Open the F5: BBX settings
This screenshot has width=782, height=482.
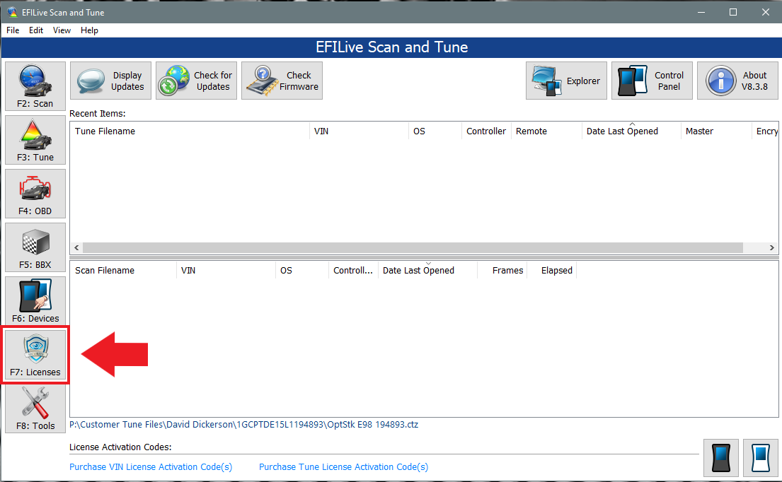35,247
